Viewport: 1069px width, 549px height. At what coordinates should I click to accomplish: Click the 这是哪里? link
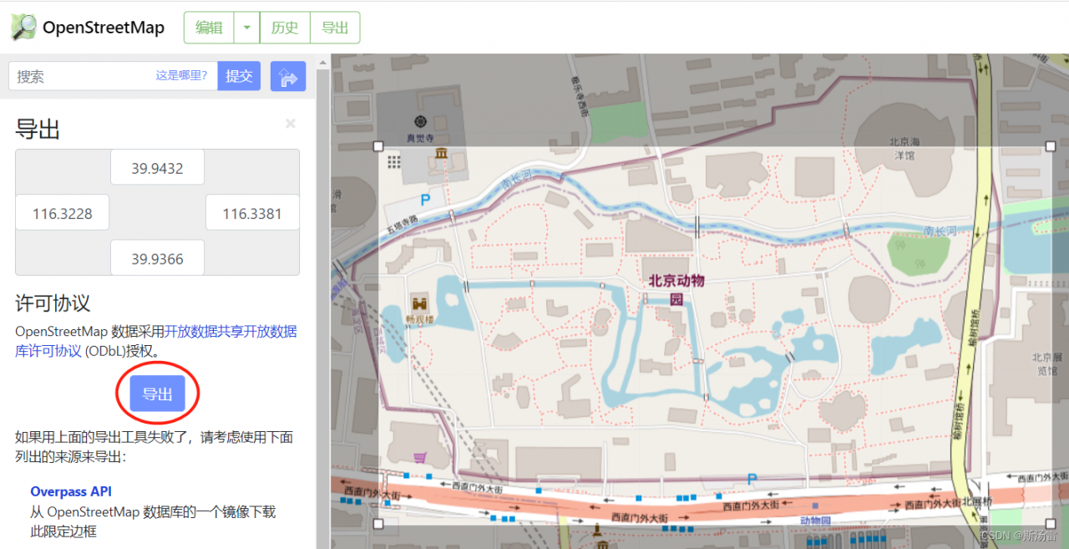point(181,75)
